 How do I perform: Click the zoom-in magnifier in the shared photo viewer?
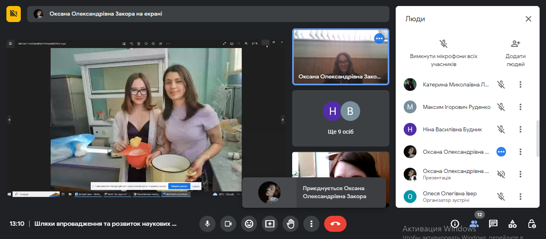246,43
